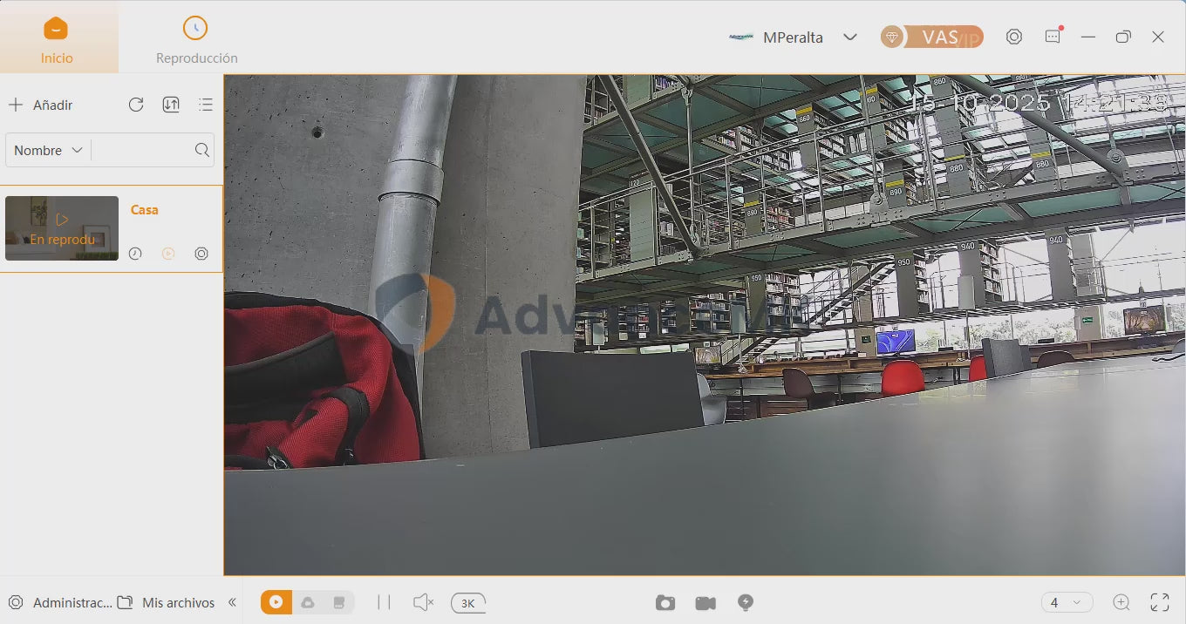Select the Inicio tab
The height and width of the screenshot is (624, 1186).
[x=57, y=41]
